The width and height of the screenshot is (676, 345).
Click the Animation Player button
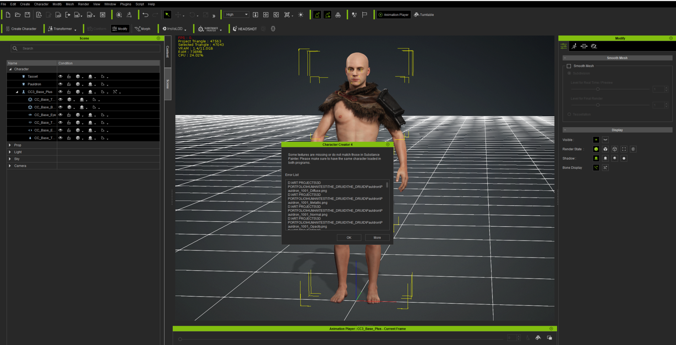pyautogui.click(x=393, y=15)
